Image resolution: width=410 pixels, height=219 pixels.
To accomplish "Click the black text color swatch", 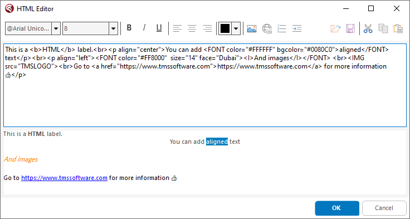I will 225,28.
